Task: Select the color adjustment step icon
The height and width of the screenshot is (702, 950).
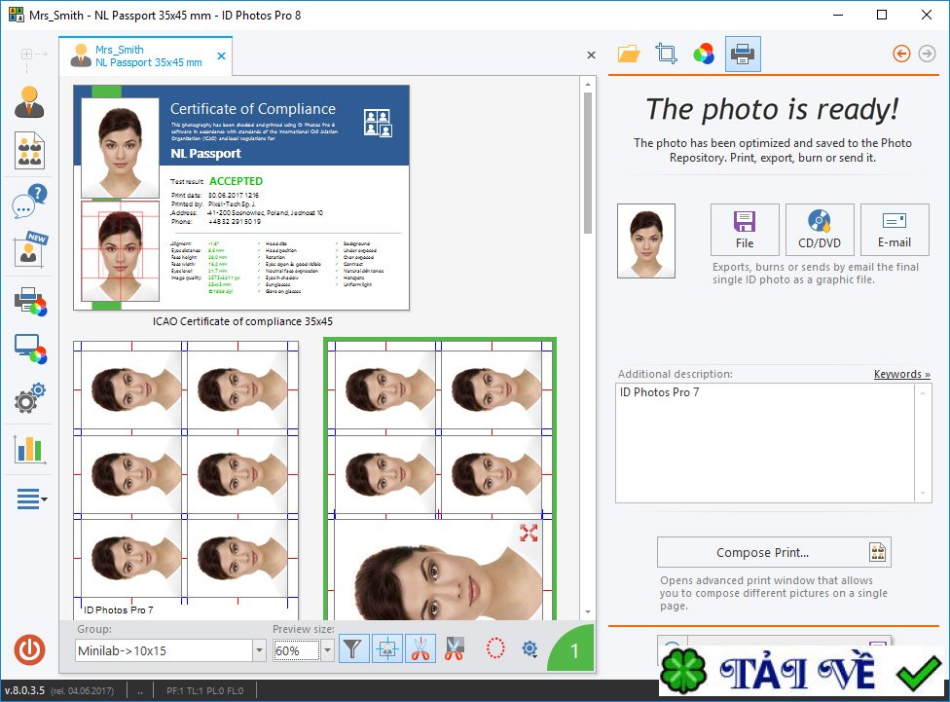Action: click(x=704, y=54)
